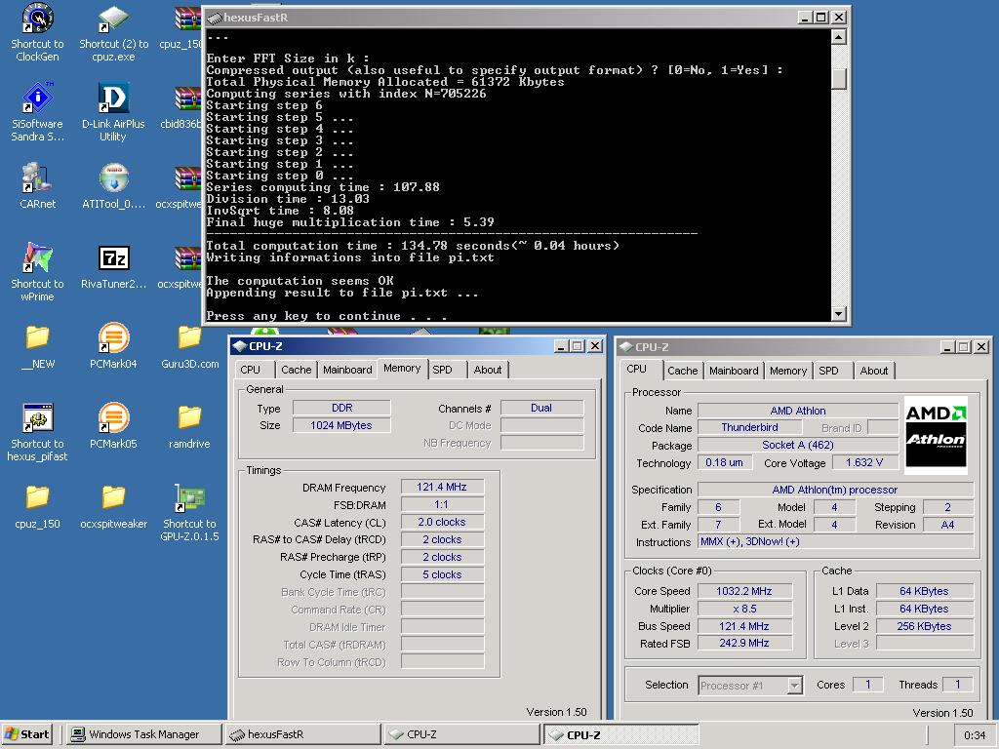This screenshot has width=999, height=749.
Task: Launch PCMark05 desktop icon
Action: pyautogui.click(x=113, y=417)
